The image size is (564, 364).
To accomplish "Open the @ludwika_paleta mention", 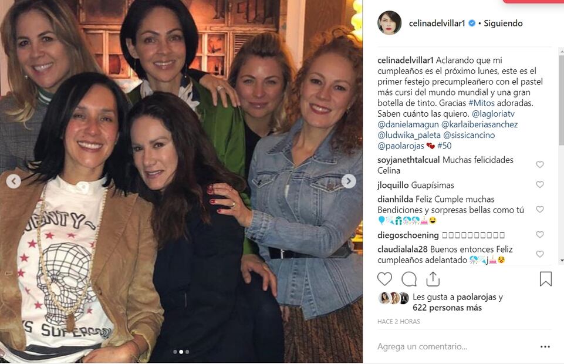I will [x=409, y=135].
